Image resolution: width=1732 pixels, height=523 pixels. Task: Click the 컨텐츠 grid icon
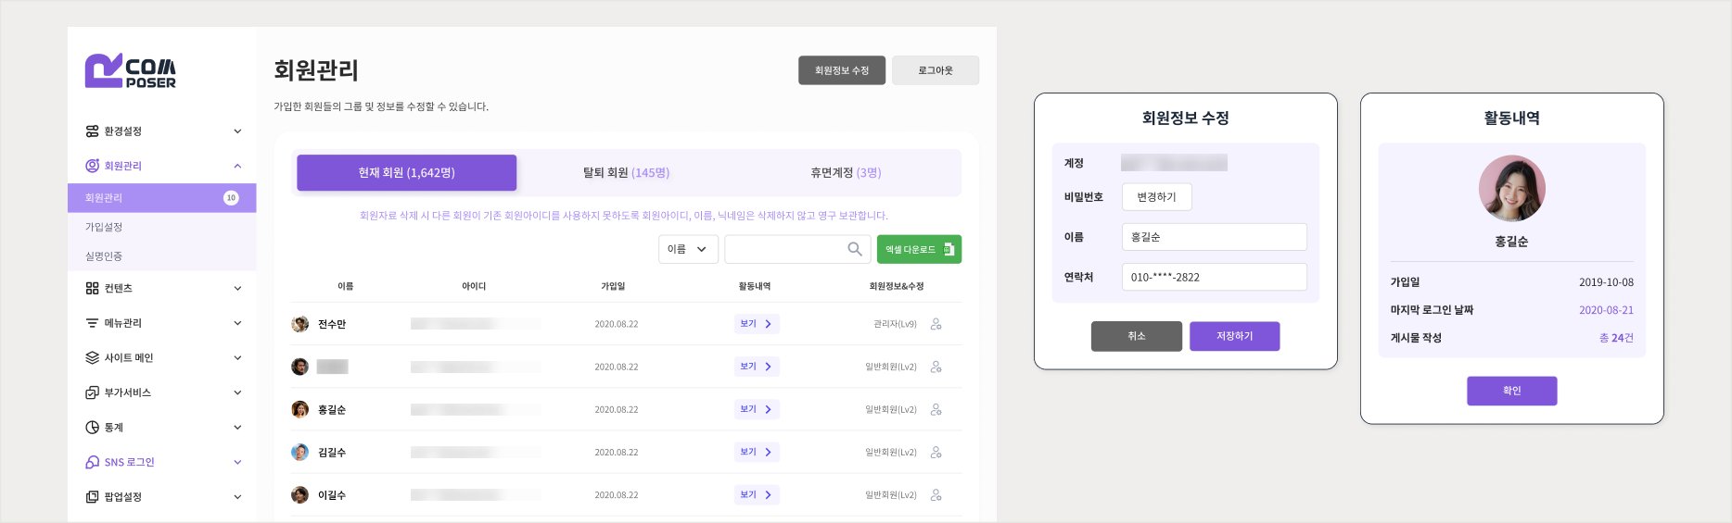click(92, 289)
